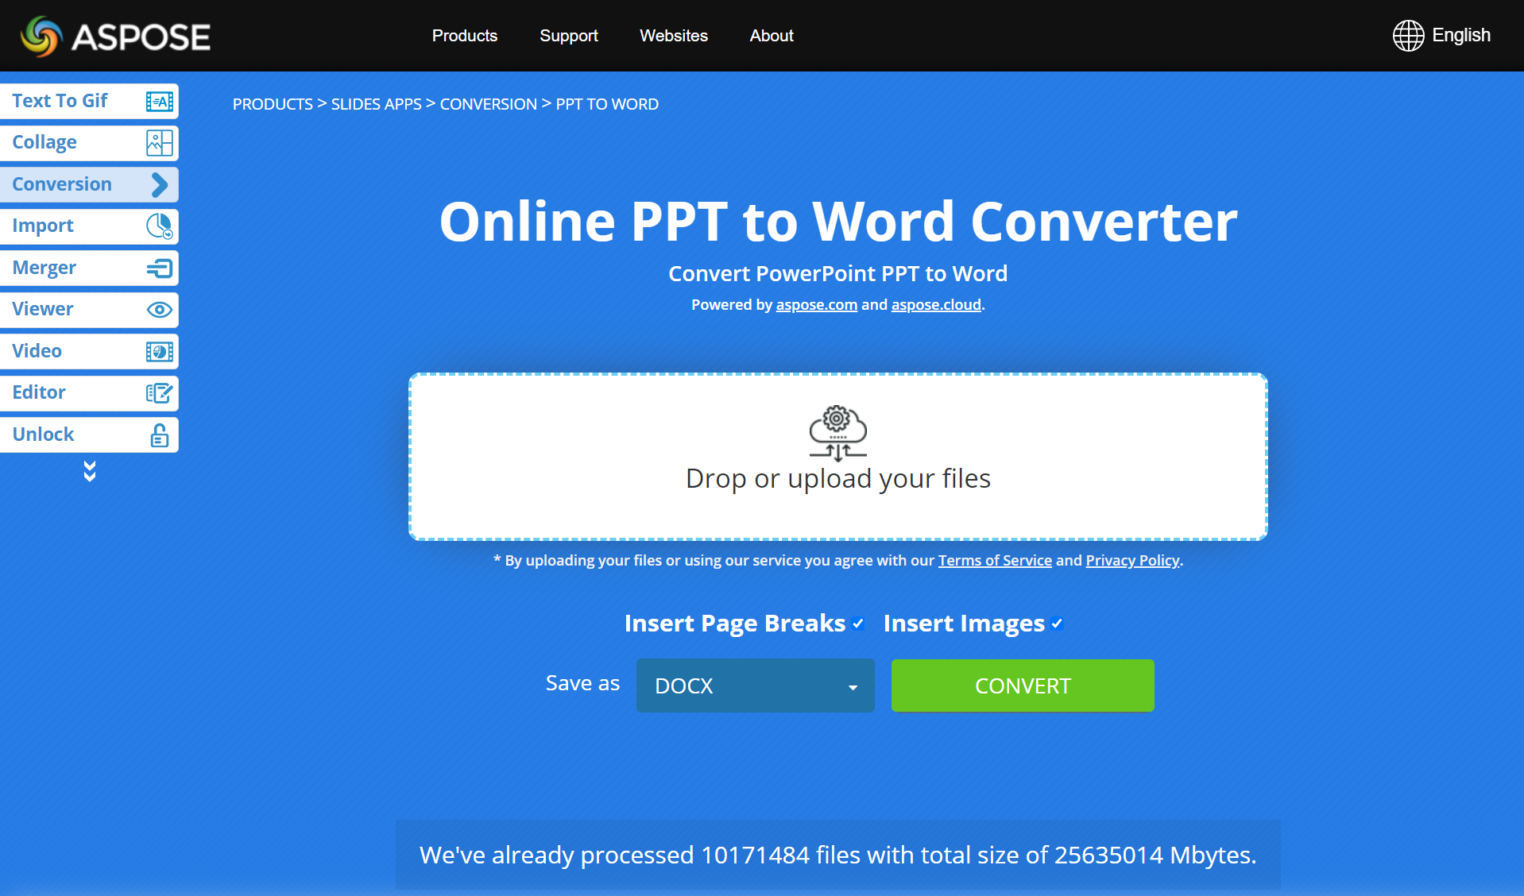1524x896 pixels.
Task: Click the drop or upload files area
Action: pyautogui.click(x=837, y=457)
